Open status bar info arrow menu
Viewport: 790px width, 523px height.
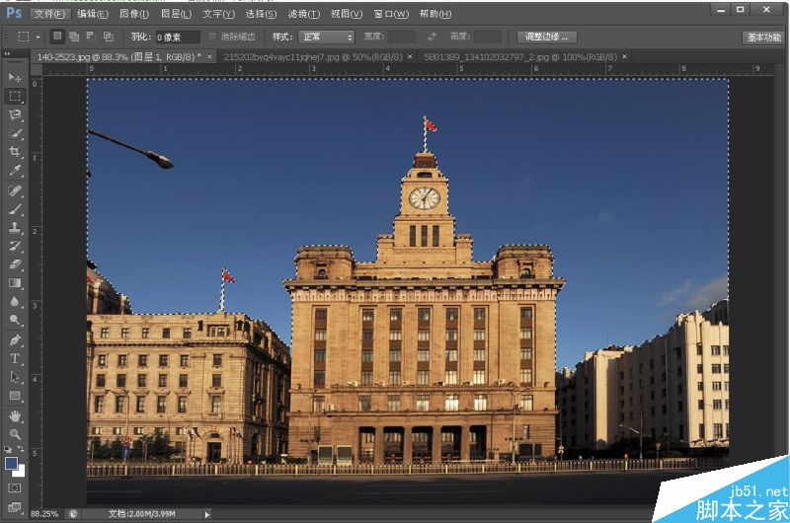point(206,514)
